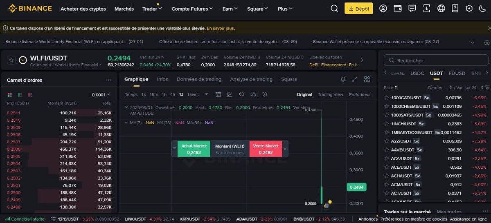Open chart date picker calendar icon
This screenshot has width=491, height=223.
tap(218, 94)
